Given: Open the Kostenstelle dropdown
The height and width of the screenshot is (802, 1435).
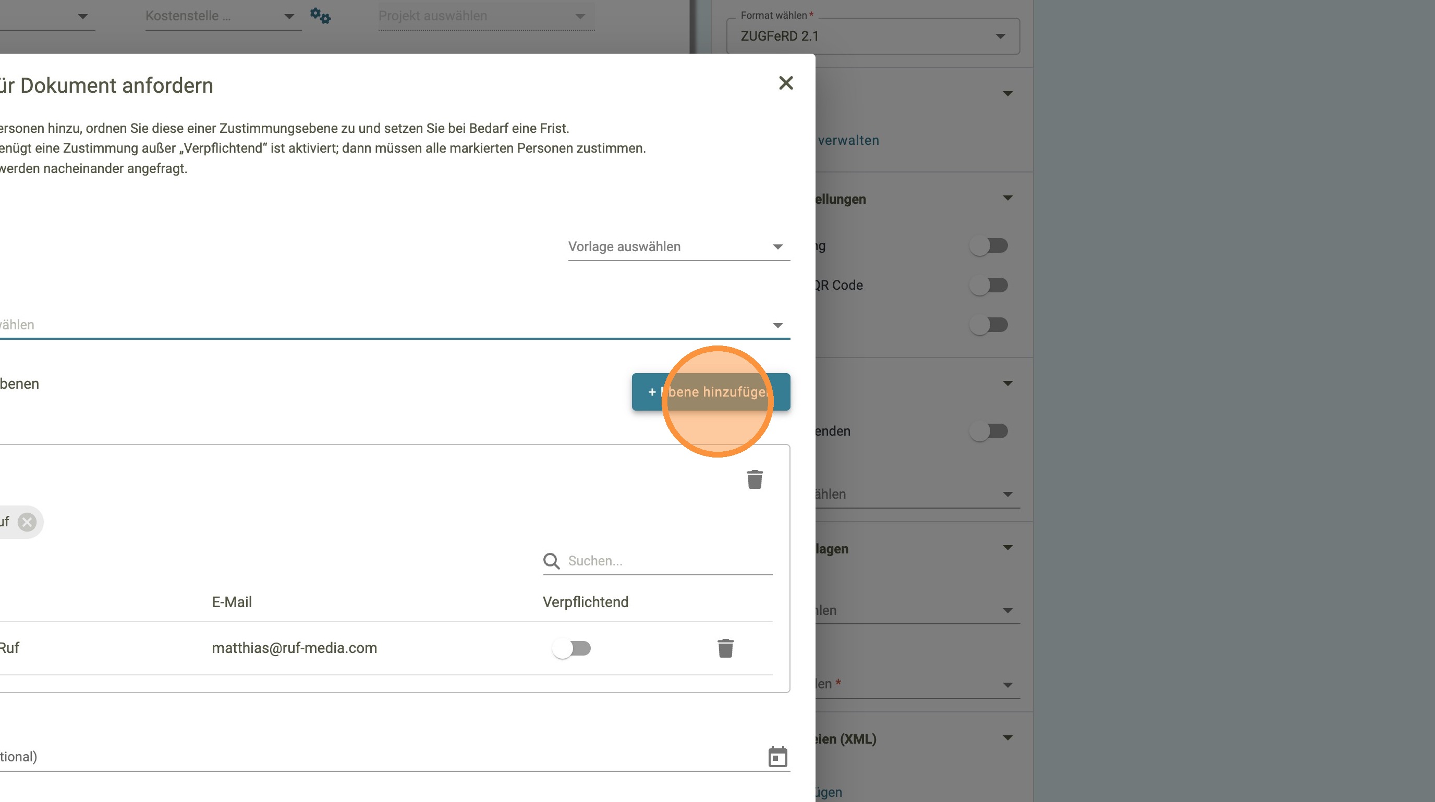Looking at the screenshot, I should 222,16.
